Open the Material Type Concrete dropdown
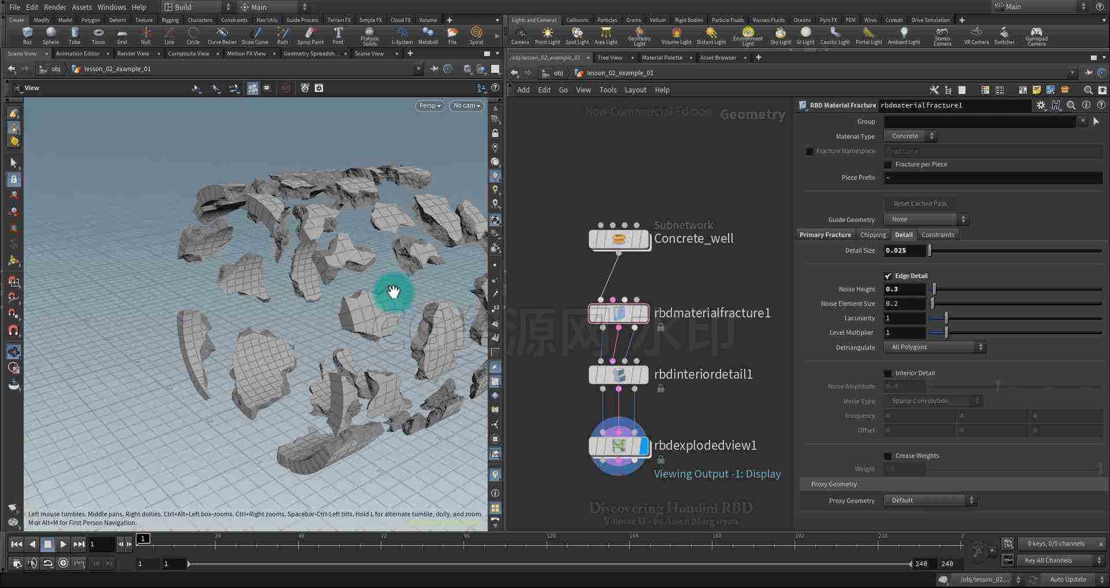The image size is (1110, 588). 910,136
